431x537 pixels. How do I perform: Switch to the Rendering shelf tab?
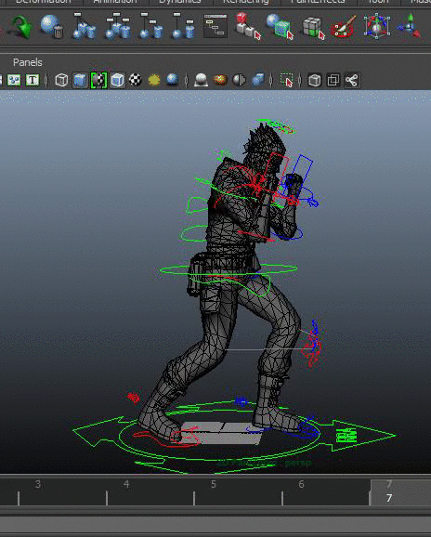pos(246,2)
